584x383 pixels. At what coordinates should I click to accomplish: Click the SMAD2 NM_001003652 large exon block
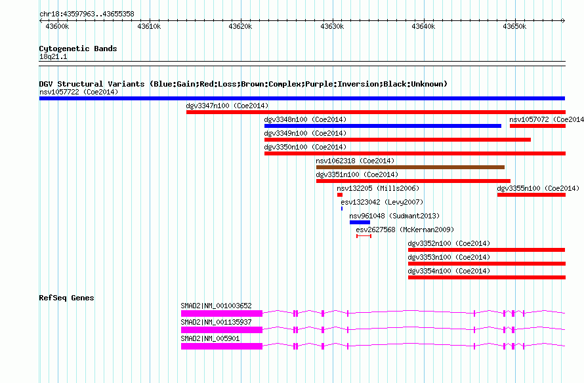[x=222, y=313]
